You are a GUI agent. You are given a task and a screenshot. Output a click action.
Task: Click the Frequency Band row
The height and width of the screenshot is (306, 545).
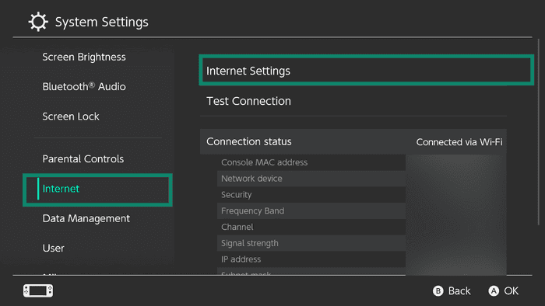pos(311,210)
